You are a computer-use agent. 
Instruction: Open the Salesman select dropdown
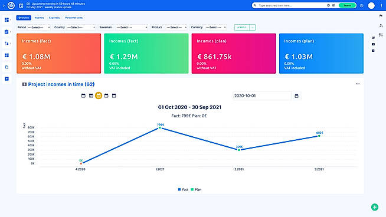tap(132, 27)
